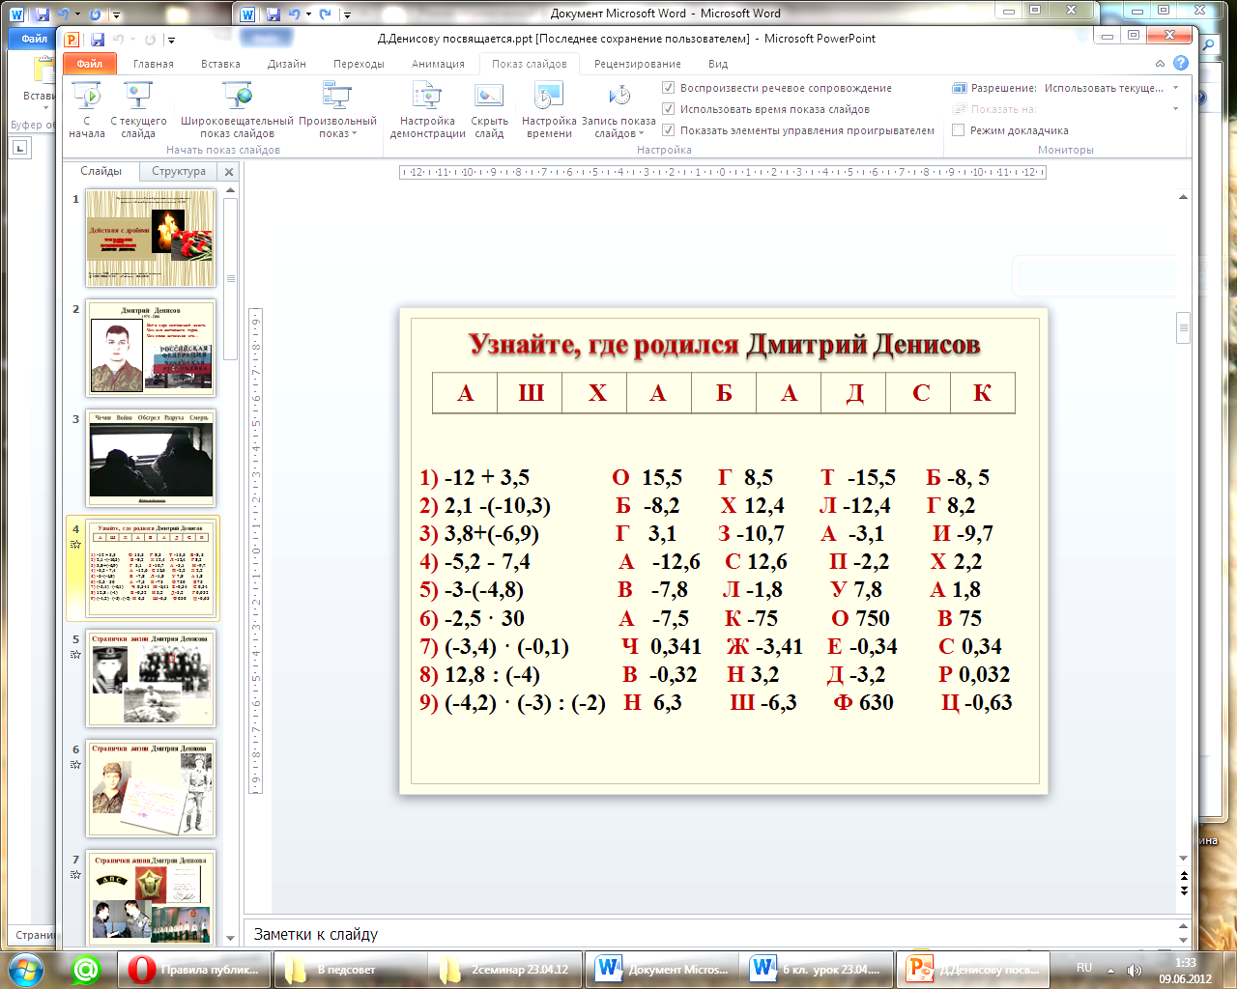The height and width of the screenshot is (989, 1237).
Task: Click 'Заметки к слайду' notes field
Action: point(709,934)
